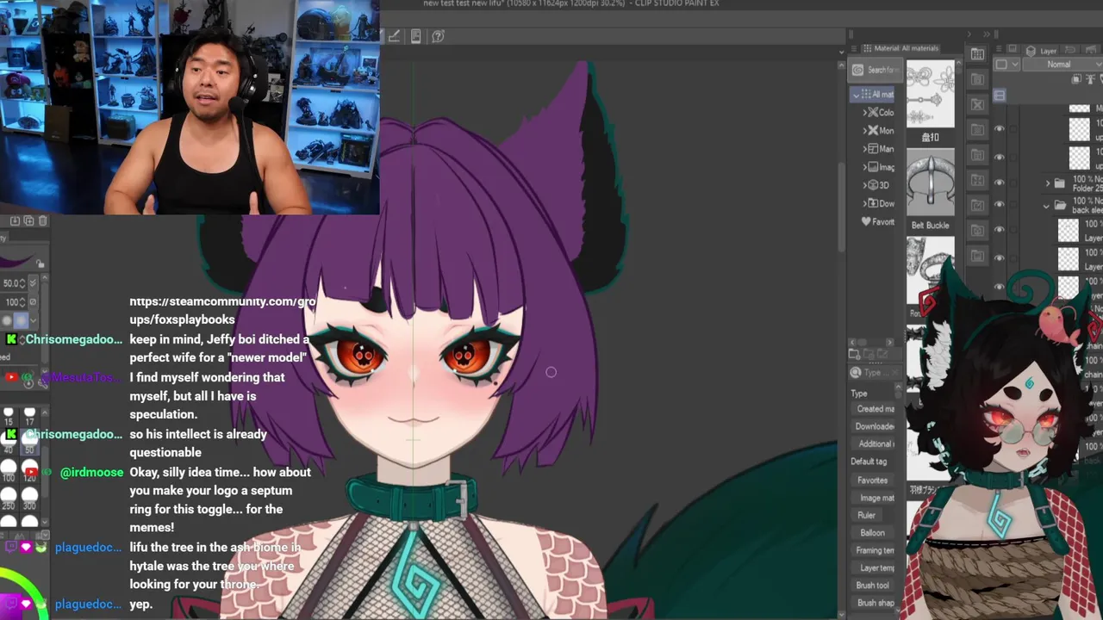This screenshot has width=1103, height=620.
Task: Toggle eye of second layer in back sleeve folder
Action: click(1000, 257)
